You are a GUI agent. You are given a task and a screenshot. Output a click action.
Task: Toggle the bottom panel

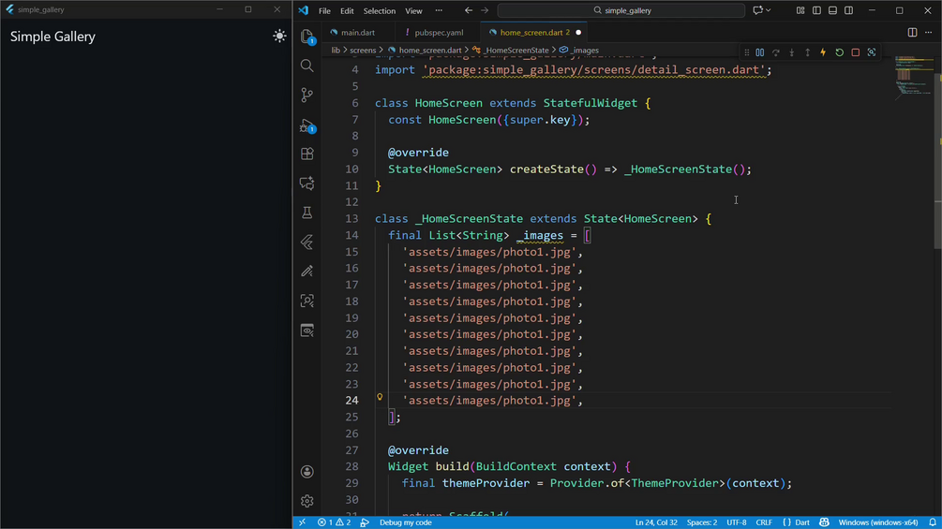pyautogui.click(x=832, y=10)
